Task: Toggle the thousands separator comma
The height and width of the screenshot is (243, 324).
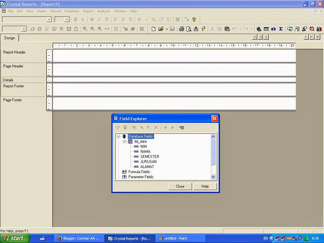Action: click(146, 20)
